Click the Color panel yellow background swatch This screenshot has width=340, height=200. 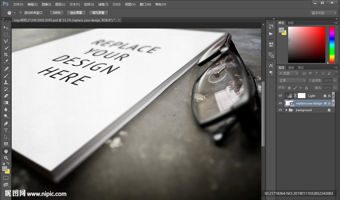click(x=284, y=33)
